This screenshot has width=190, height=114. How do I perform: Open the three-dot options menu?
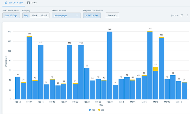(x=188, y=15)
